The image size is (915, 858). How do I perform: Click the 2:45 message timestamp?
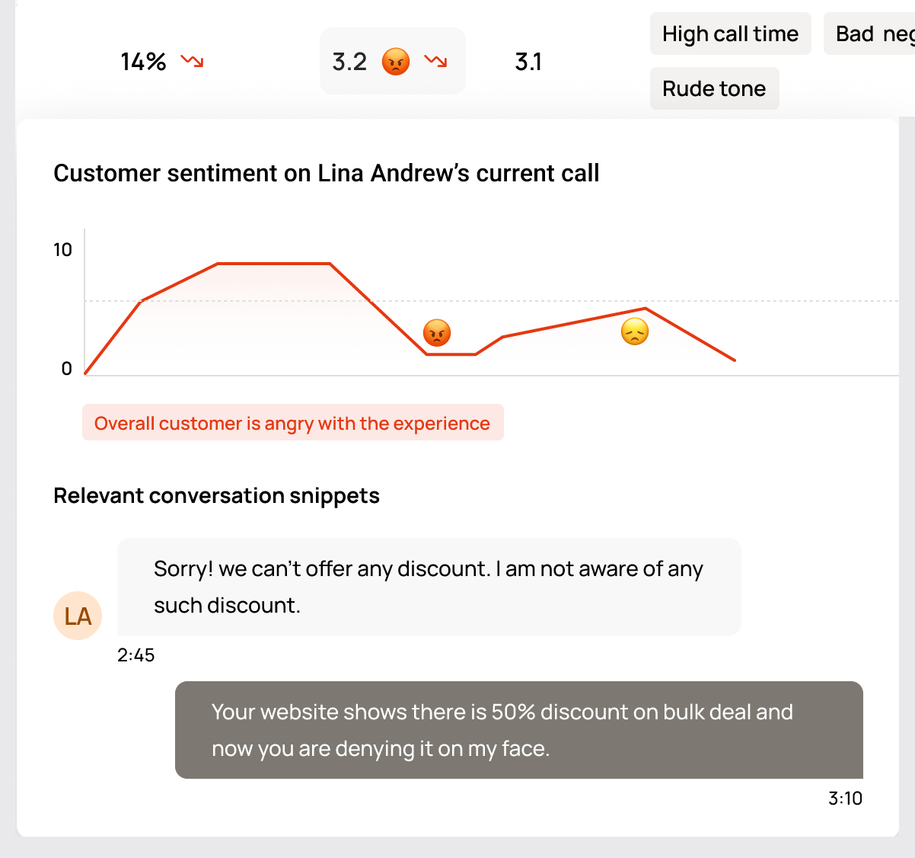pos(136,655)
